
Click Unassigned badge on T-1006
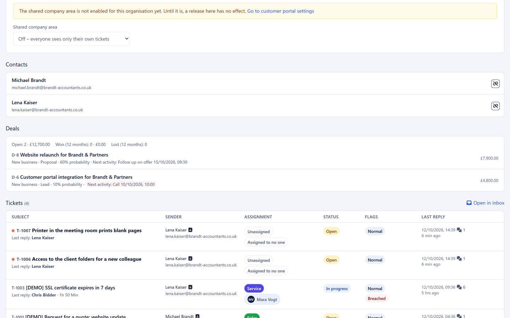[x=259, y=260]
